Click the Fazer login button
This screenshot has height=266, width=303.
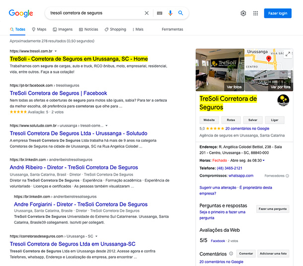pyautogui.click(x=278, y=13)
